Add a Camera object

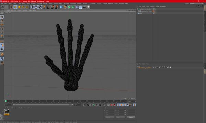(x=84, y=7)
